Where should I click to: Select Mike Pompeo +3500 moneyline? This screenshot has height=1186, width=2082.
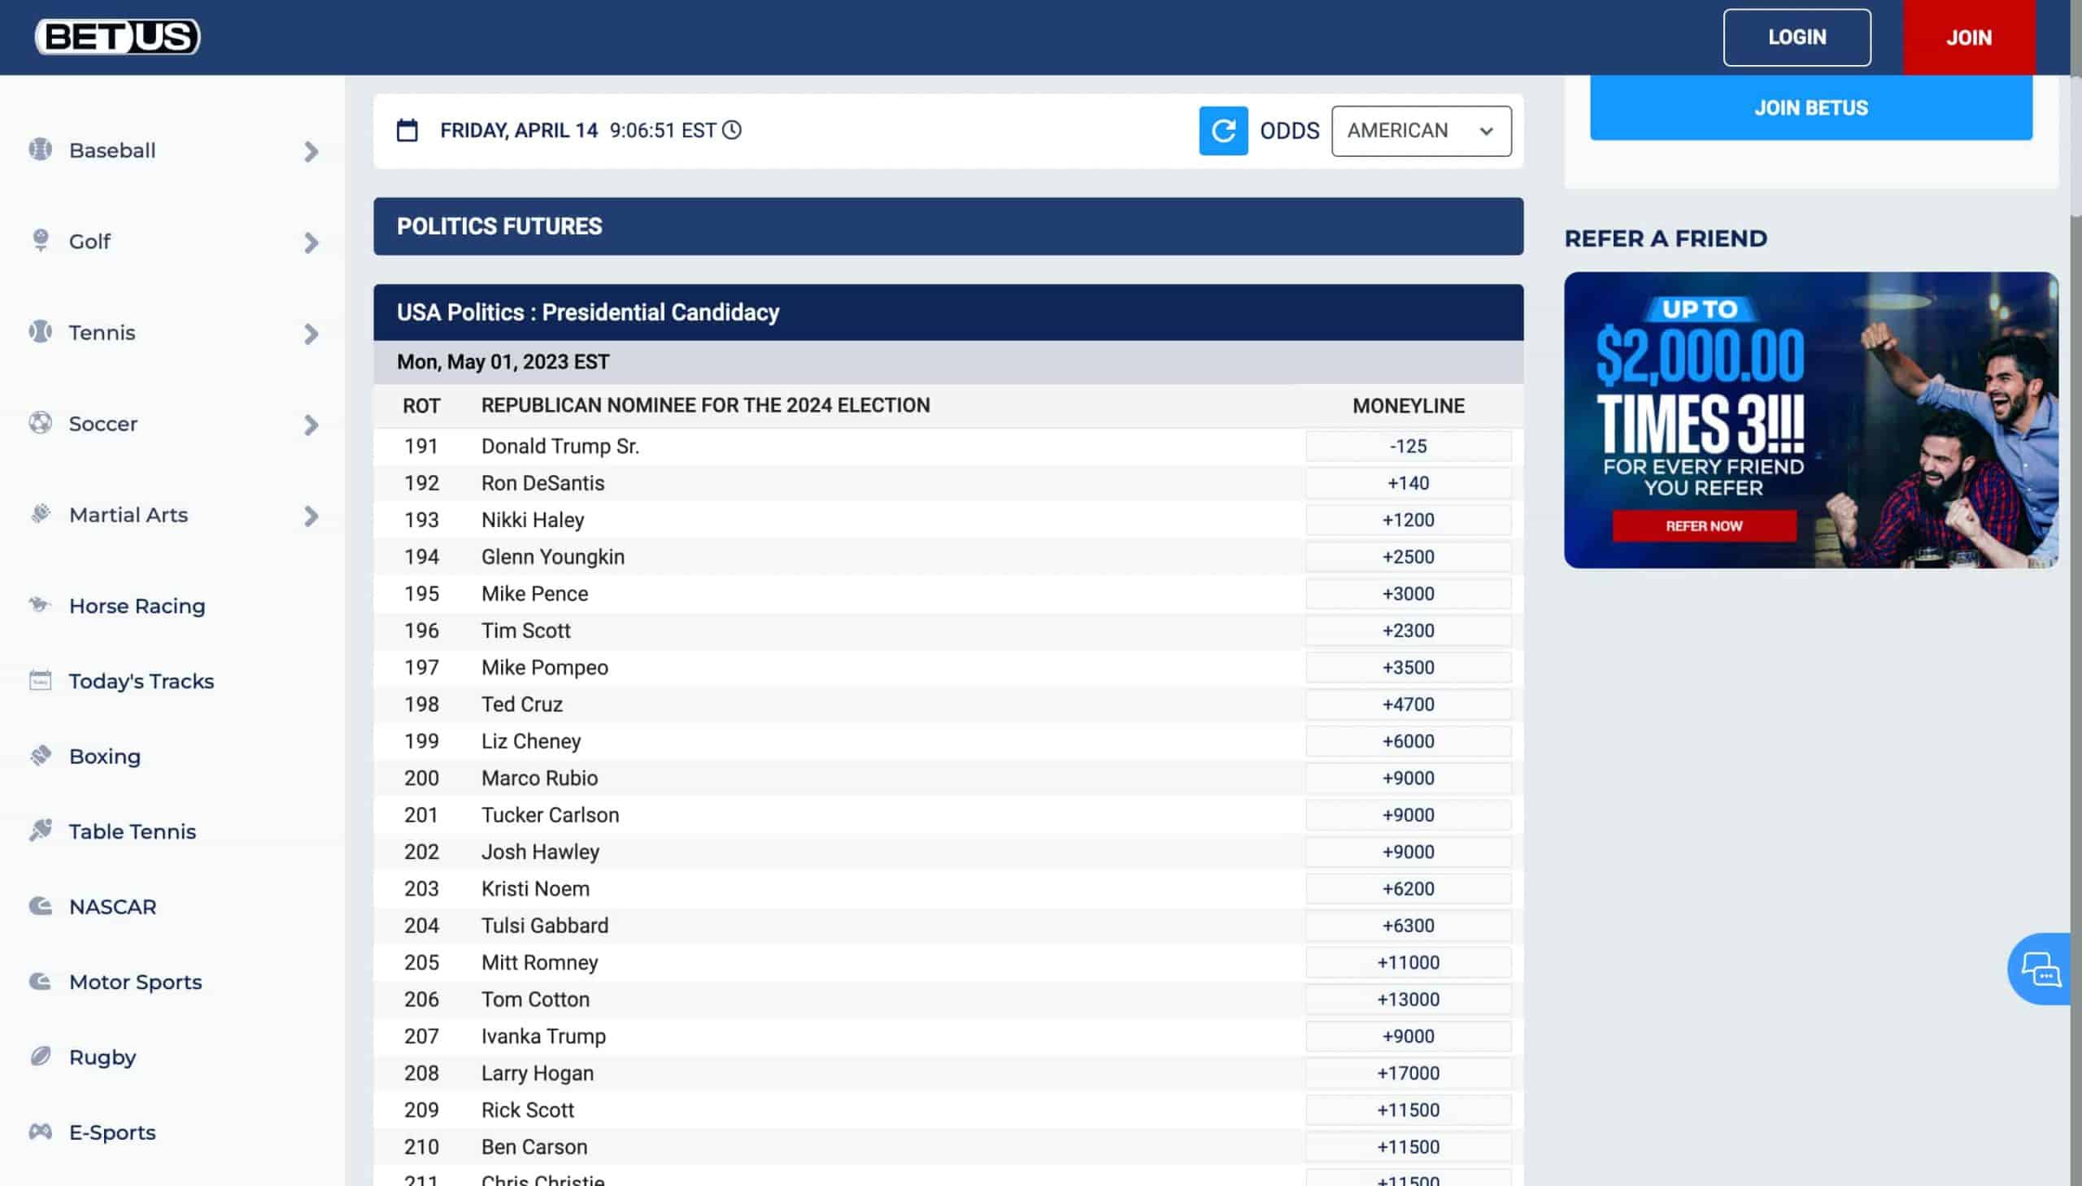pyautogui.click(x=1409, y=667)
